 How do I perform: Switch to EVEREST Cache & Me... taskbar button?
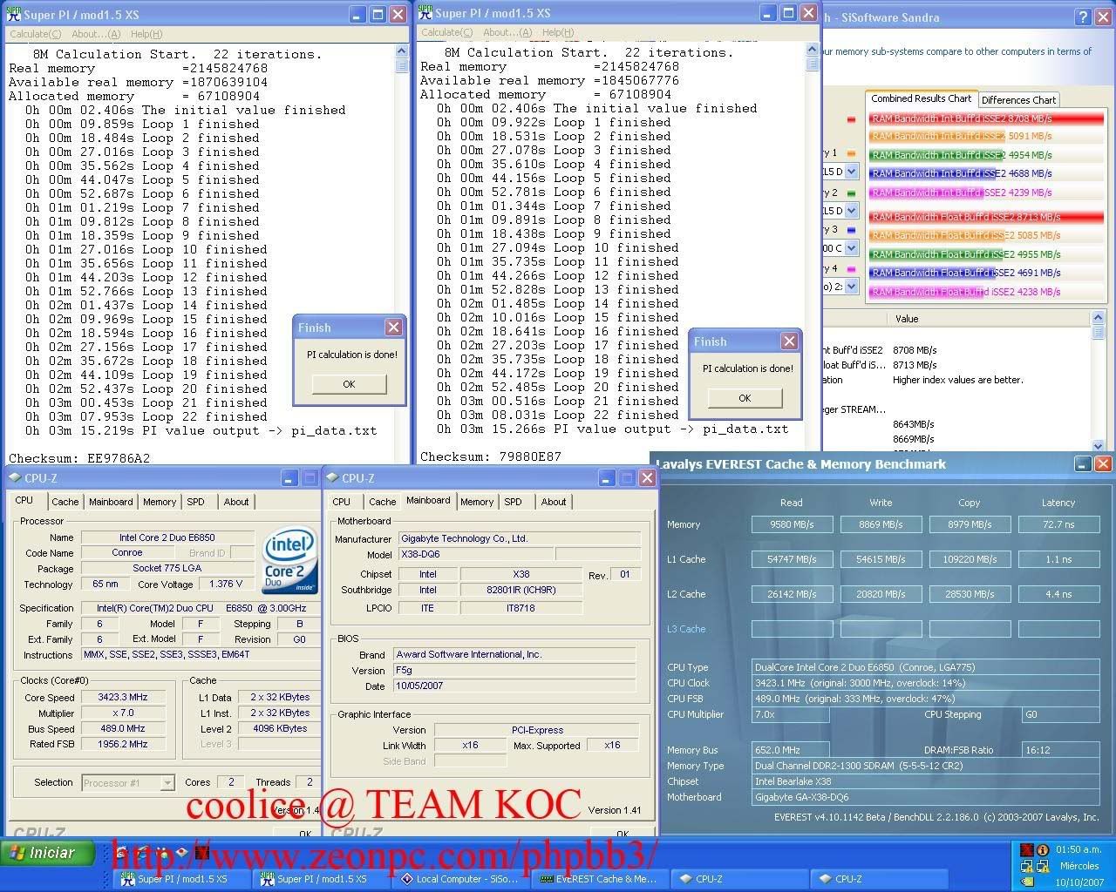(598, 879)
